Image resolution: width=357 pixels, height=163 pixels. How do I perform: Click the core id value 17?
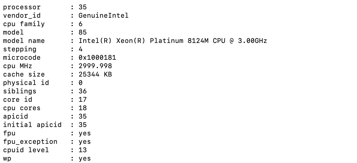pos(83,99)
